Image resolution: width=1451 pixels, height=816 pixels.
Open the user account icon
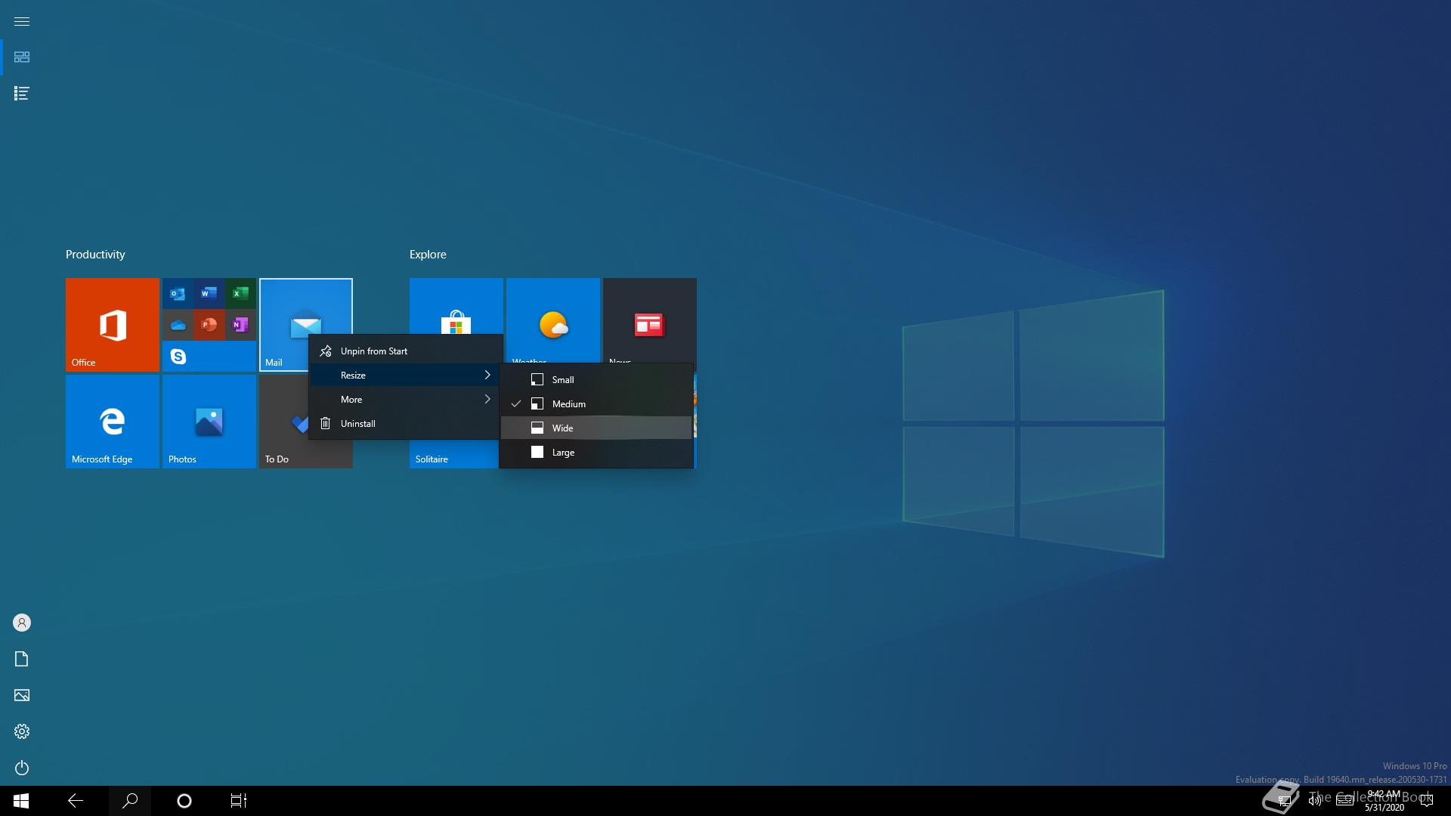[22, 623]
